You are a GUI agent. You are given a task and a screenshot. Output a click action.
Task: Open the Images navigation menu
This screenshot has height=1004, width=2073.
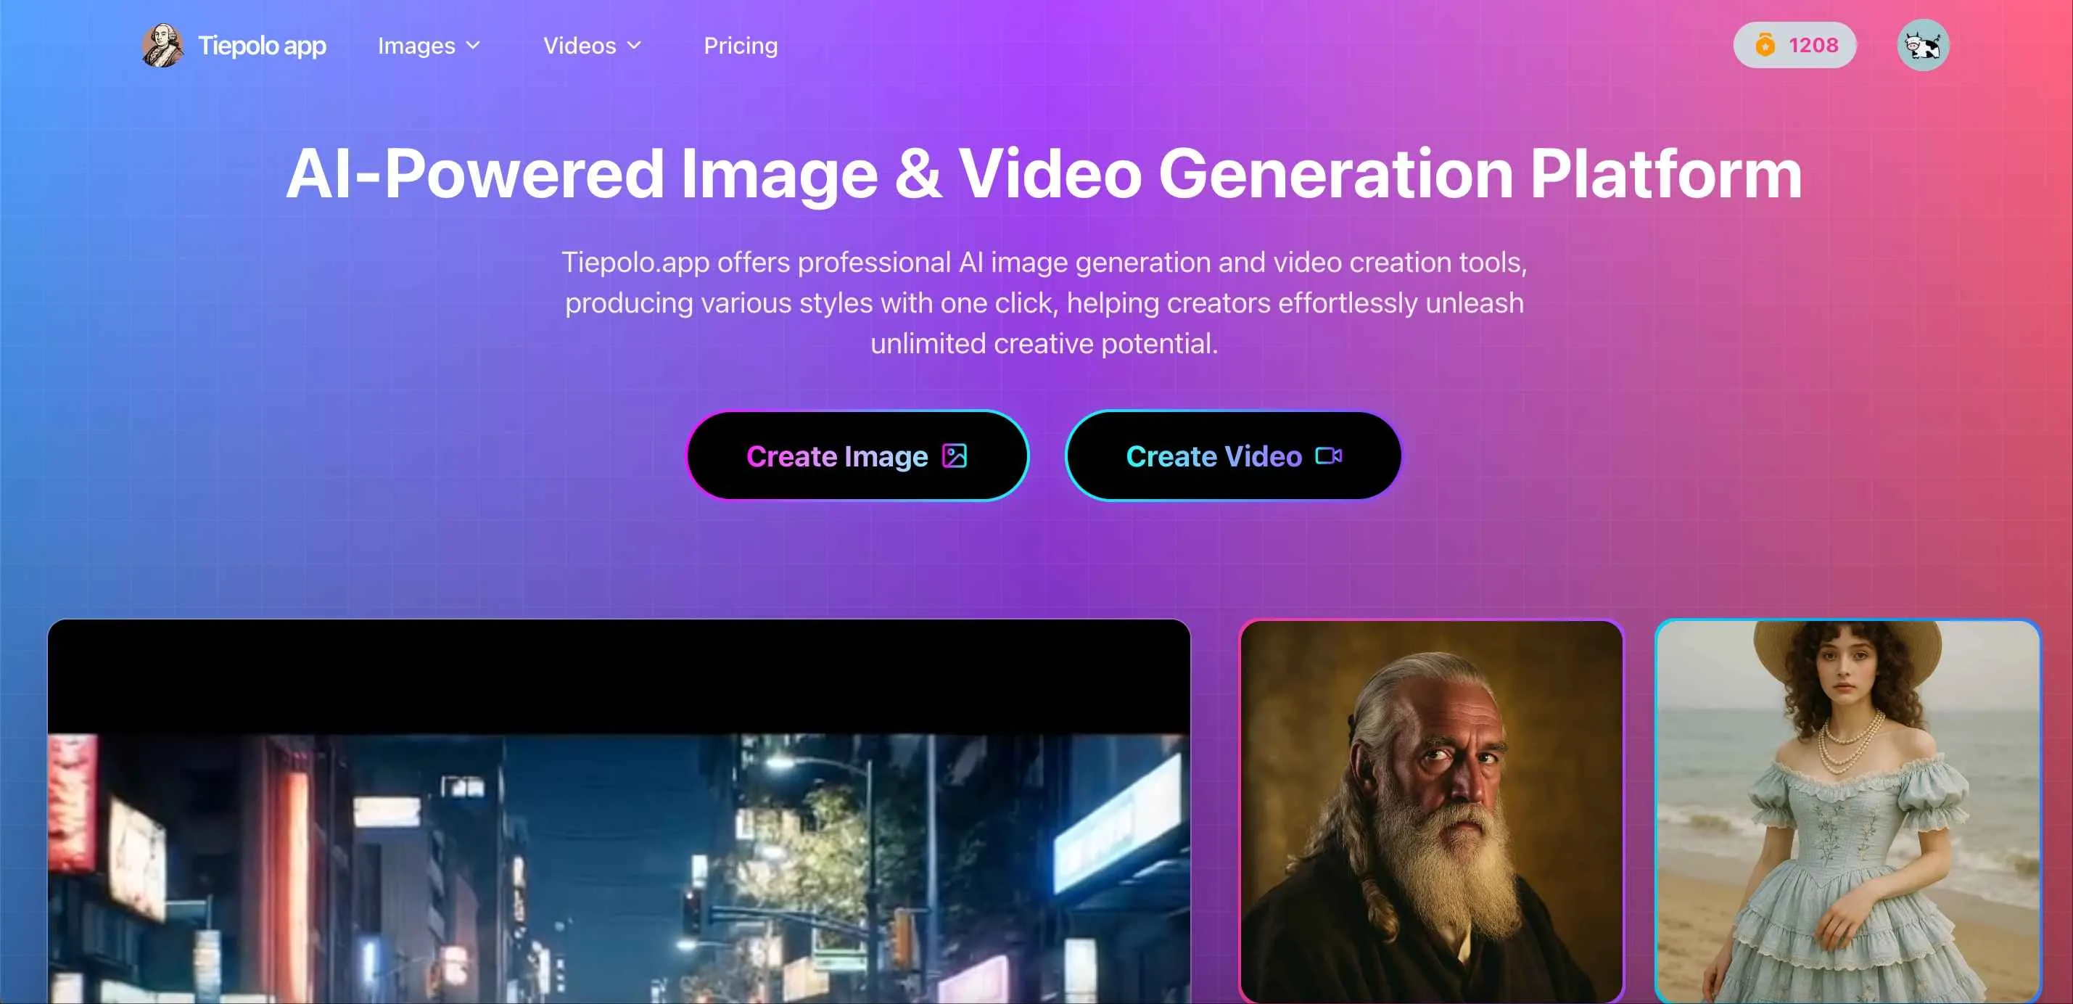point(417,46)
